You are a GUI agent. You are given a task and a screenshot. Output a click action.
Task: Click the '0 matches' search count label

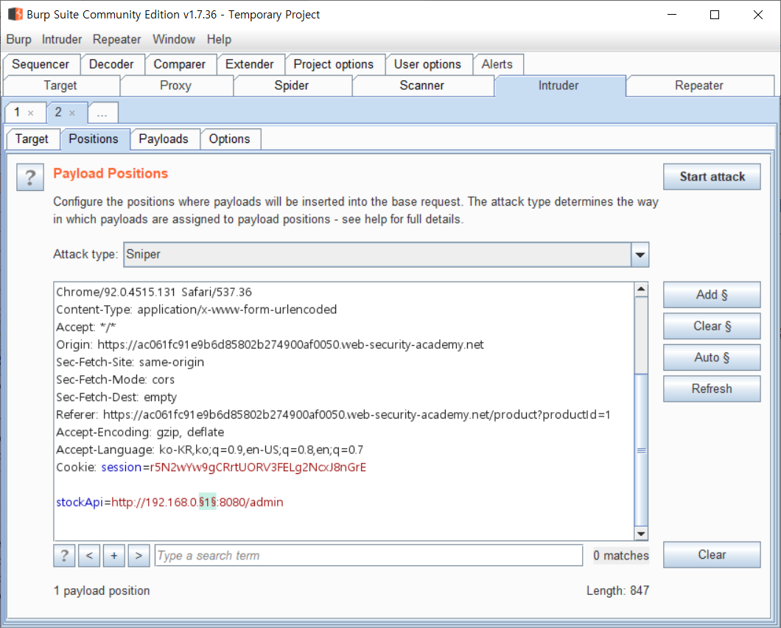click(x=621, y=555)
